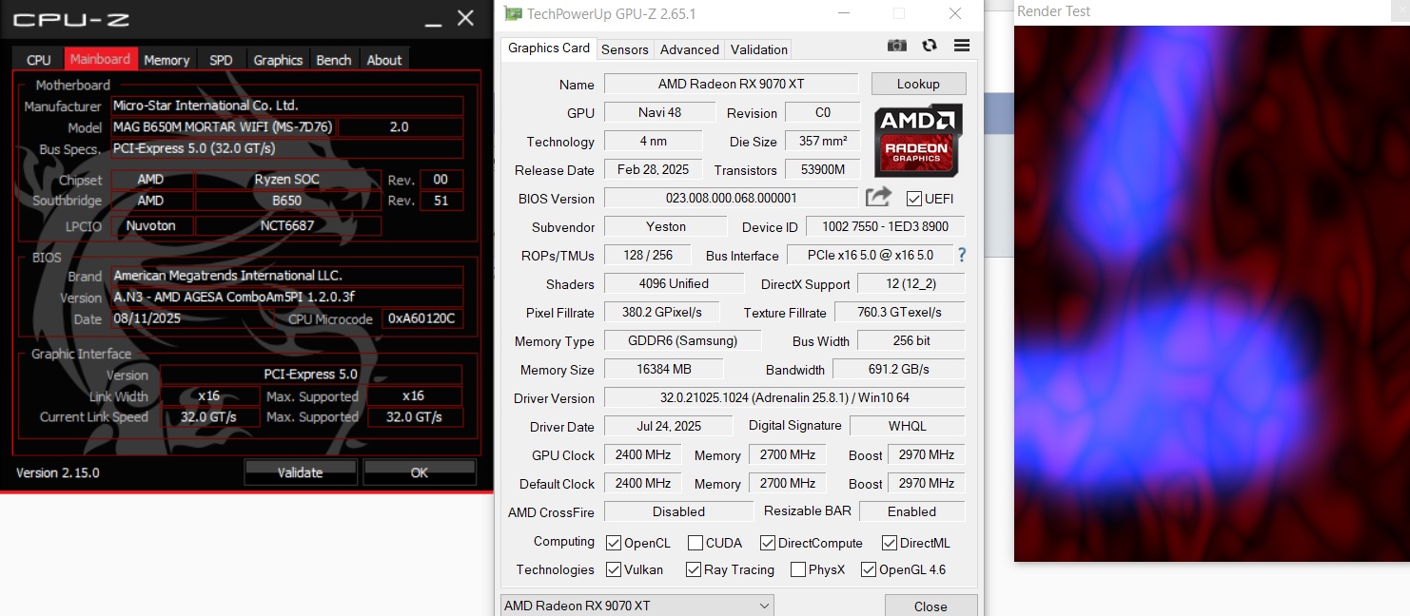
Task: Click the GPU-Z title bar app icon
Action: tap(513, 13)
